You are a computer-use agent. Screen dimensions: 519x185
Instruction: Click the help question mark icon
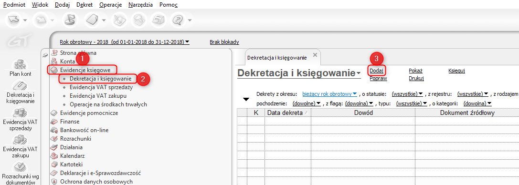pyautogui.click(x=178, y=21)
